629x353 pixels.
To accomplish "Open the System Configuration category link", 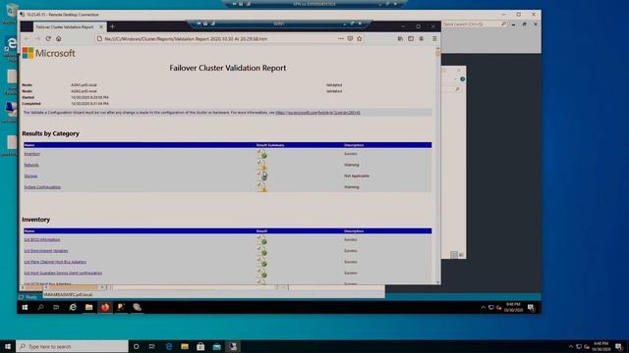I will [x=42, y=187].
